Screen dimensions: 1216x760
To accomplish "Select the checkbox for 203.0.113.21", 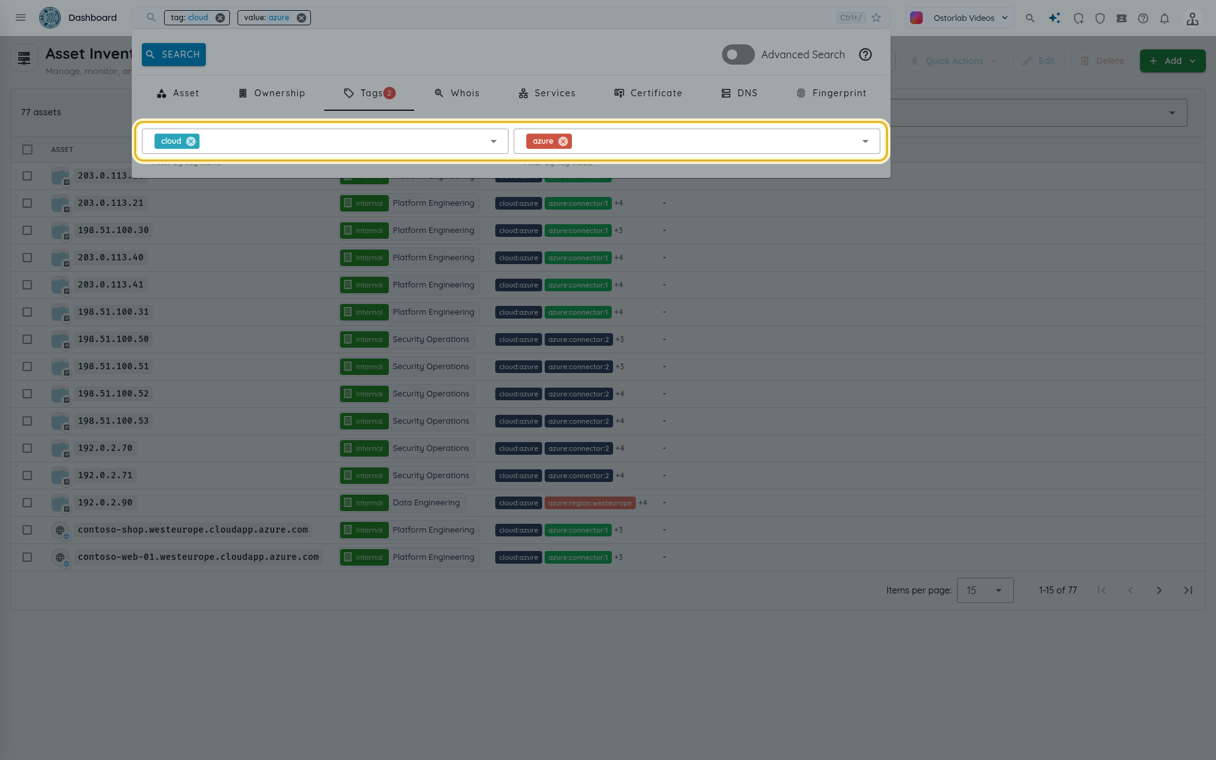I will 27,203.
